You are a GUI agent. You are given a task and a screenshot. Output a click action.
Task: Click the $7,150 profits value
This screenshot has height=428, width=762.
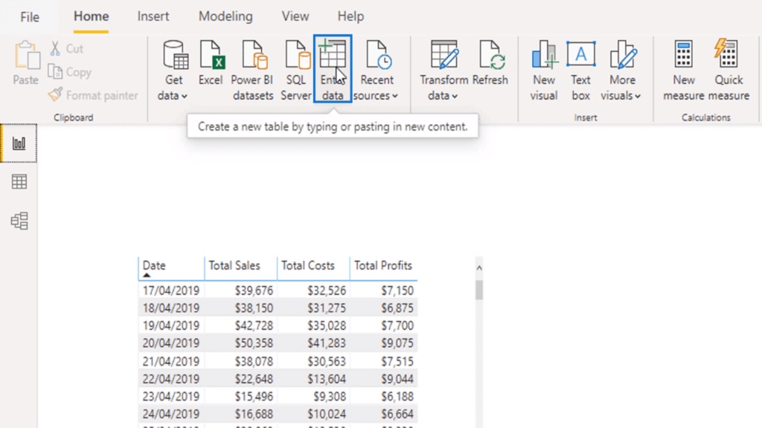point(397,291)
